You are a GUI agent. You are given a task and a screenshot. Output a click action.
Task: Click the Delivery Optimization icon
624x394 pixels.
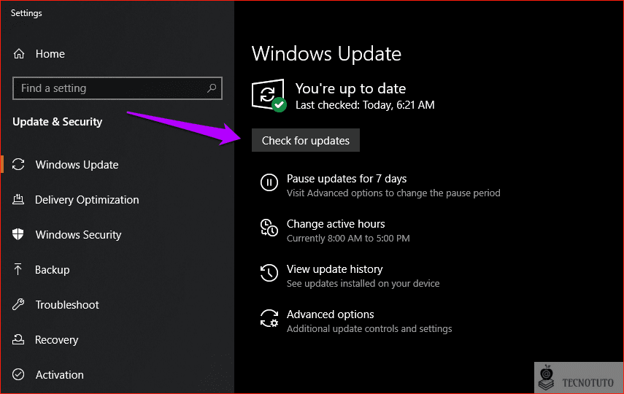click(x=18, y=199)
